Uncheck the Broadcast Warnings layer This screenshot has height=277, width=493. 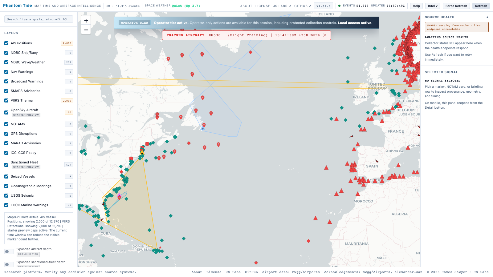[x=6, y=81]
